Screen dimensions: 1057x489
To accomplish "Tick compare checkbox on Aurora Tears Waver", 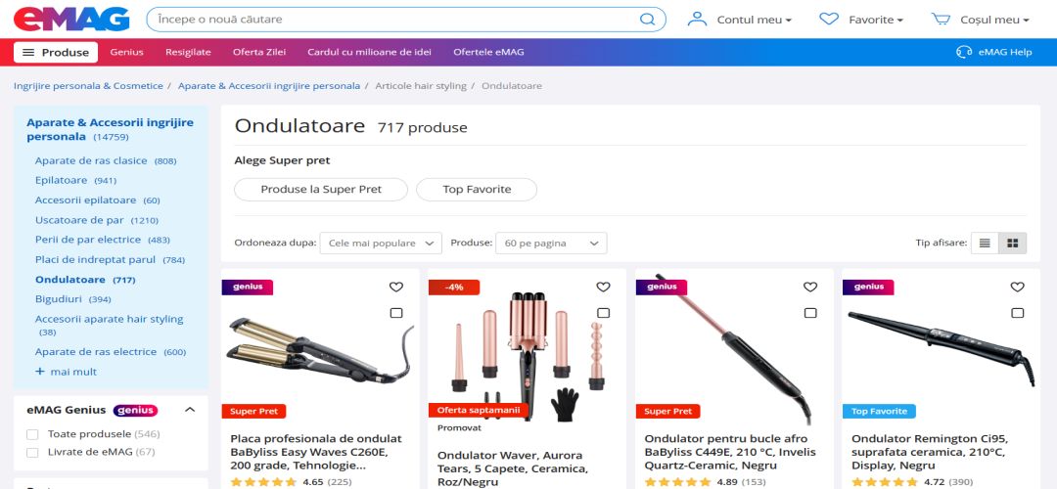I will point(603,313).
